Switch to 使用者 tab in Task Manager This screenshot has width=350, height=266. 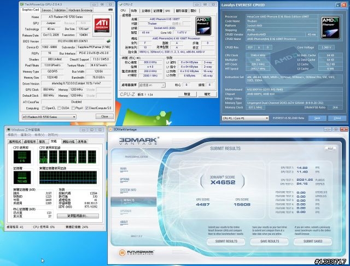(82, 141)
